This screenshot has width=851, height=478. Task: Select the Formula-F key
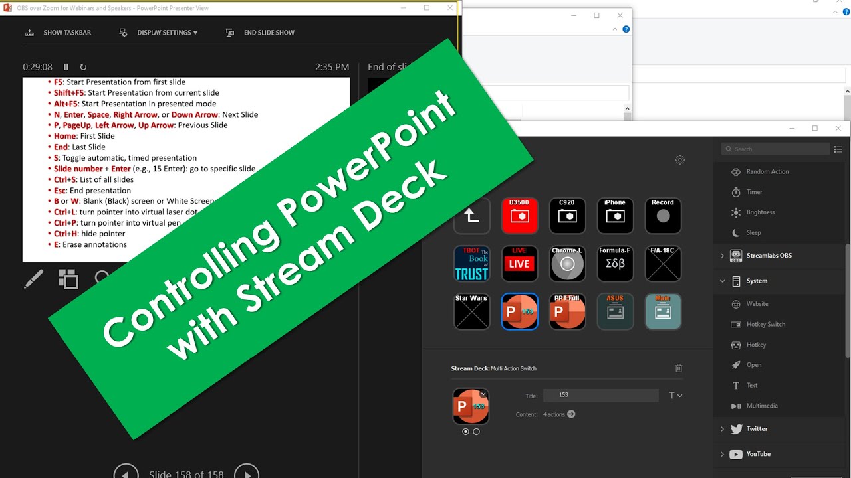pyautogui.click(x=615, y=264)
